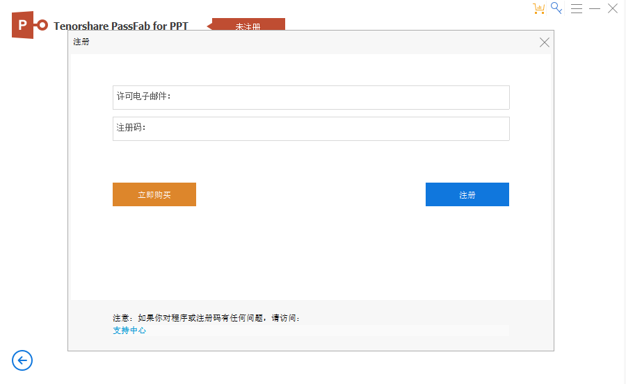Focus the 注册码 input field

[x=327, y=128]
